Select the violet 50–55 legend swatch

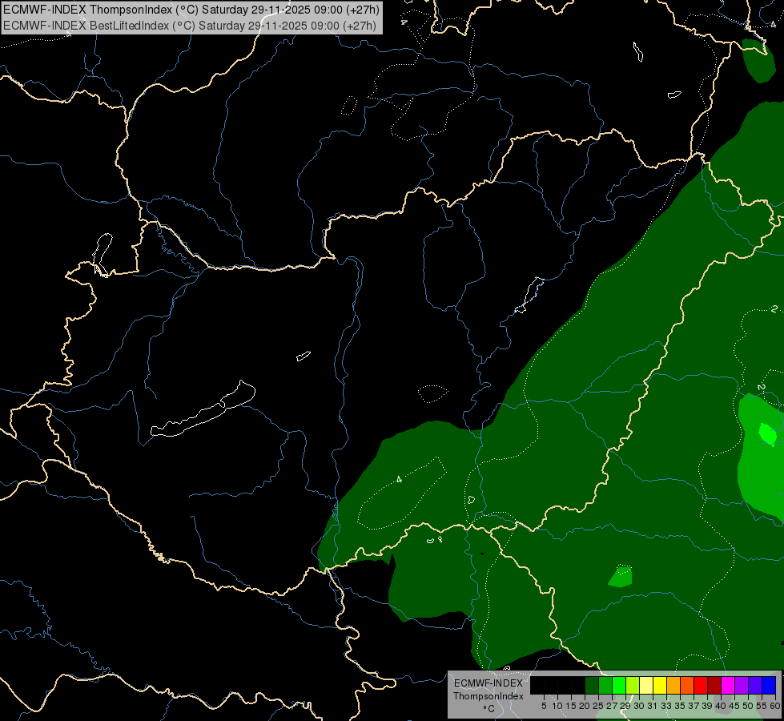tap(755, 685)
